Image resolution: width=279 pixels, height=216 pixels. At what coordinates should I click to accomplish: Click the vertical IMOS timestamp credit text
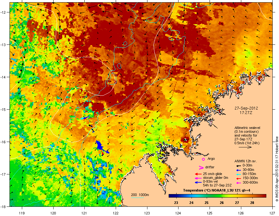277,169
